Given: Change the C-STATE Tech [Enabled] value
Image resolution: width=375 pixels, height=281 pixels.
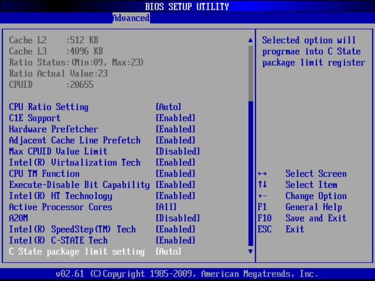Looking at the screenshot, I should 175,240.
